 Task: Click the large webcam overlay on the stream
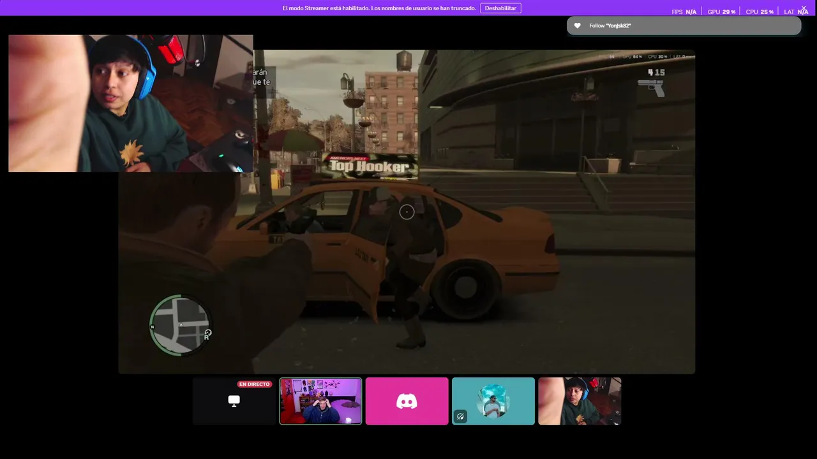[131, 103]
